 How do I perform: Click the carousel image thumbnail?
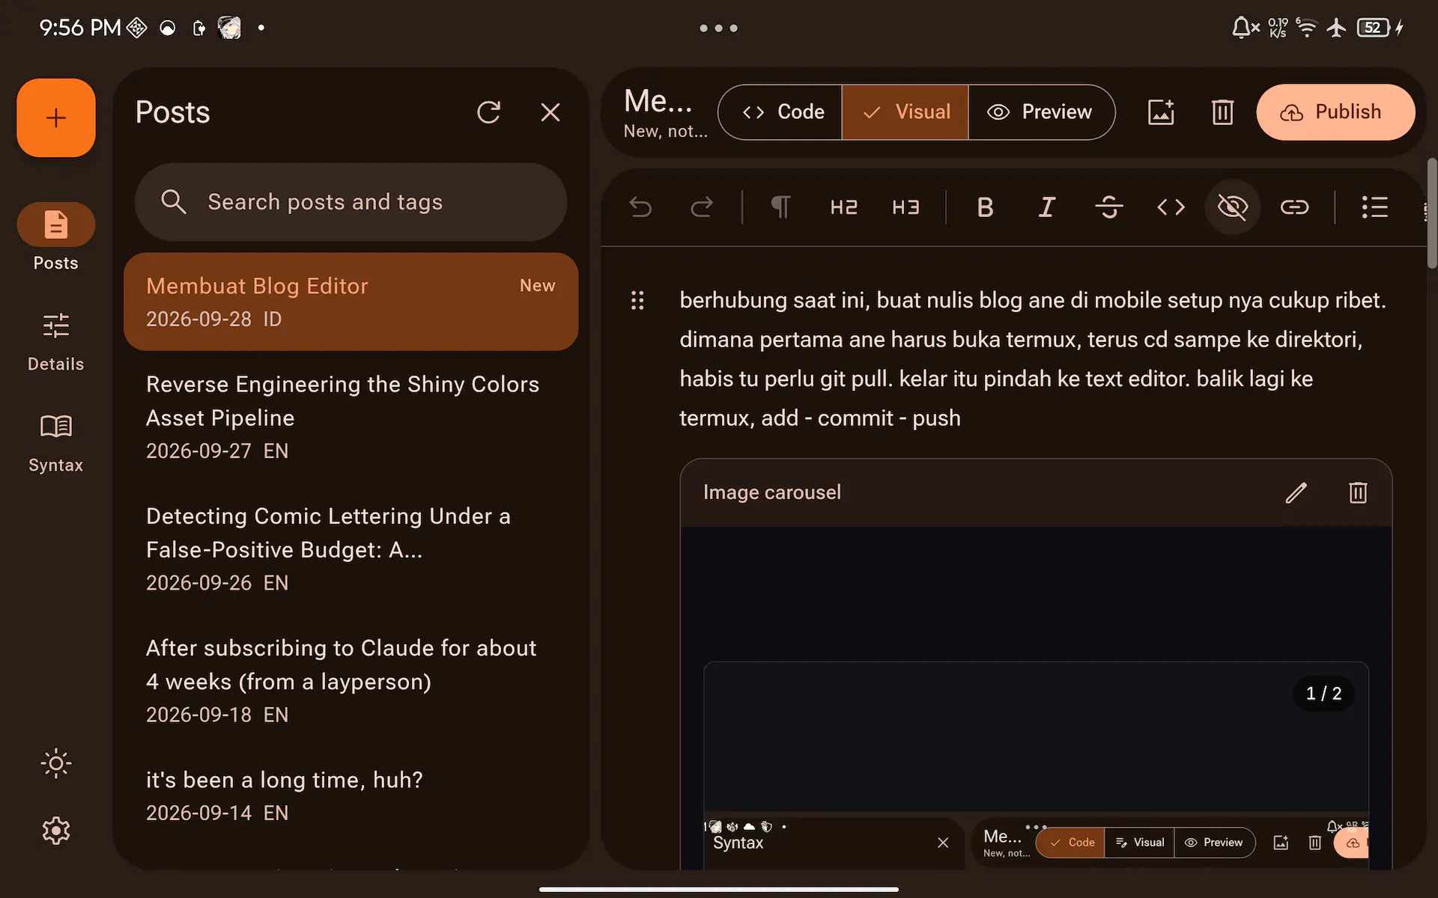(x=1036, y=765)
